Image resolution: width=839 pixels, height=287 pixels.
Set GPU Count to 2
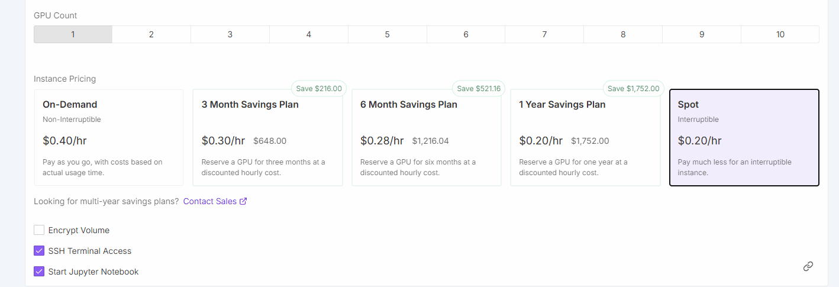151,34
